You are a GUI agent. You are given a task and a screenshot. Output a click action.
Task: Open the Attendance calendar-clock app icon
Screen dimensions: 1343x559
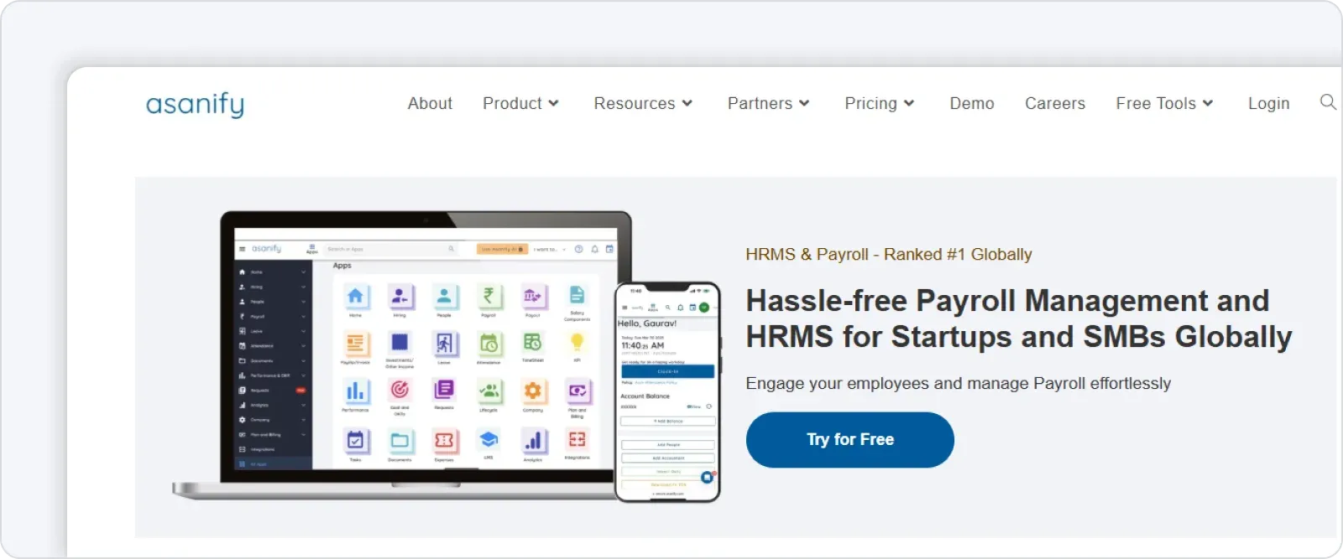pyautogui.click(x=489, y=344)
